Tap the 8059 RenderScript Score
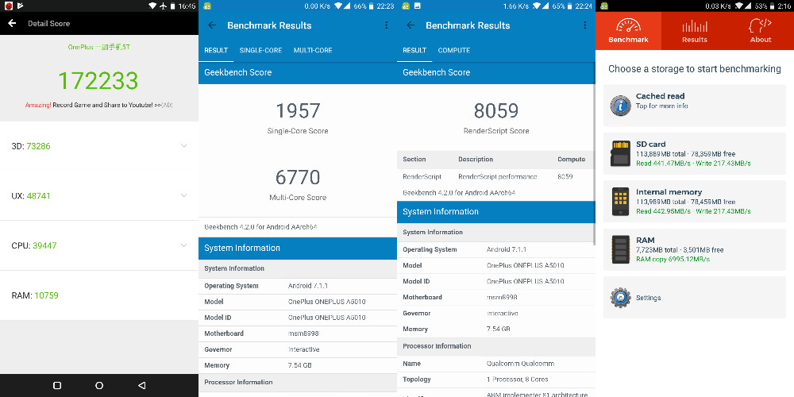The image size is (794, 397). 496,110
